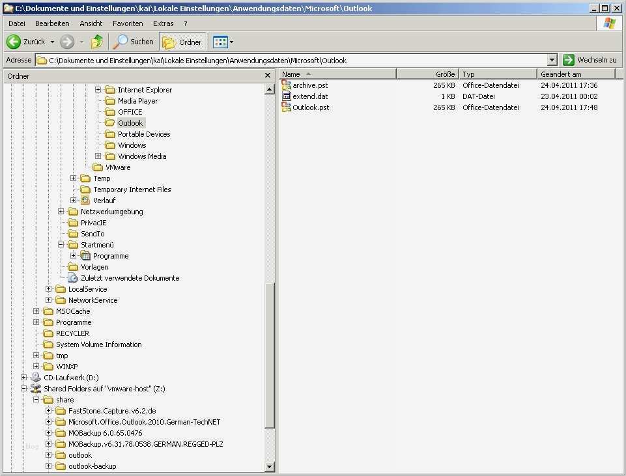Expand the Internet Explorer folder node
The image size is (626, 476).
coord(98,89)
